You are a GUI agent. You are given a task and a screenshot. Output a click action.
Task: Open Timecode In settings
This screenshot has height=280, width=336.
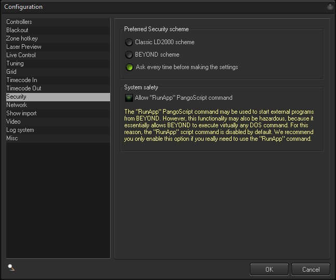[x=58, y=80]
